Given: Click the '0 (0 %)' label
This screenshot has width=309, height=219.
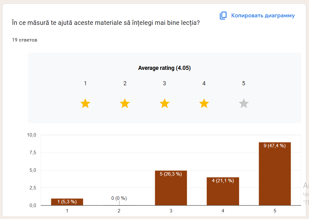Looking at the screenshot, I should (119, 198).
